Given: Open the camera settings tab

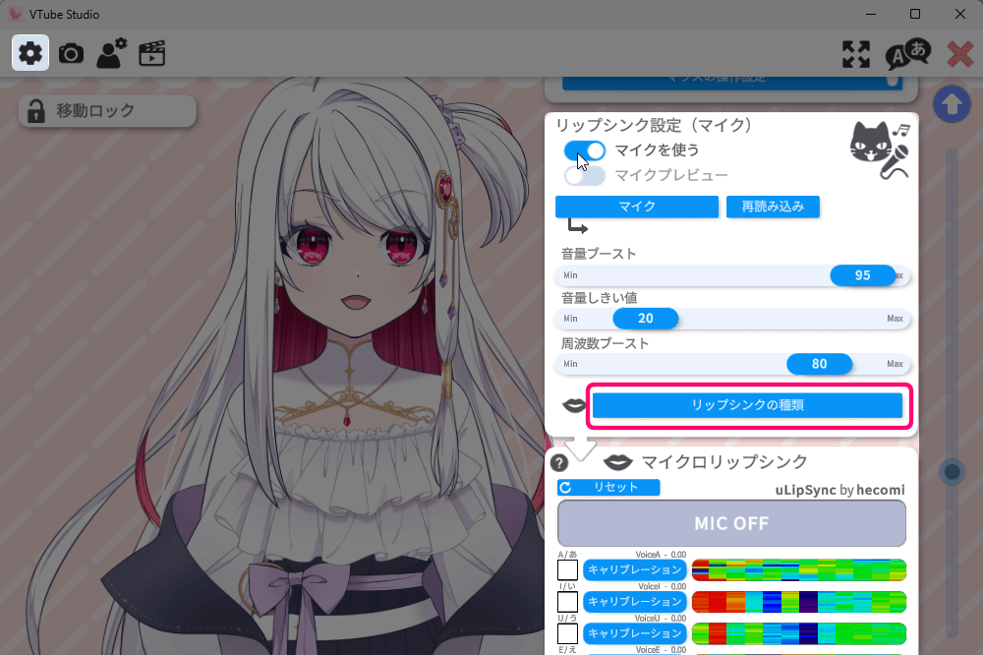Looking at the screenshot, I should (x=71, y=53).
